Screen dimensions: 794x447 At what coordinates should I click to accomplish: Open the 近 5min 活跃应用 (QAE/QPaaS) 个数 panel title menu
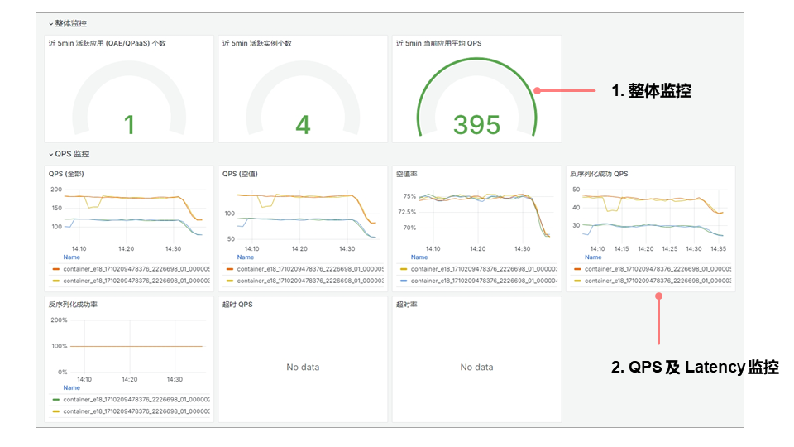point(107,43)
